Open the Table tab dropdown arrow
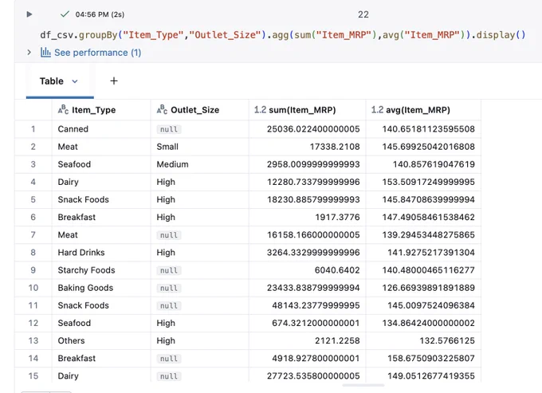 (75, 81)
